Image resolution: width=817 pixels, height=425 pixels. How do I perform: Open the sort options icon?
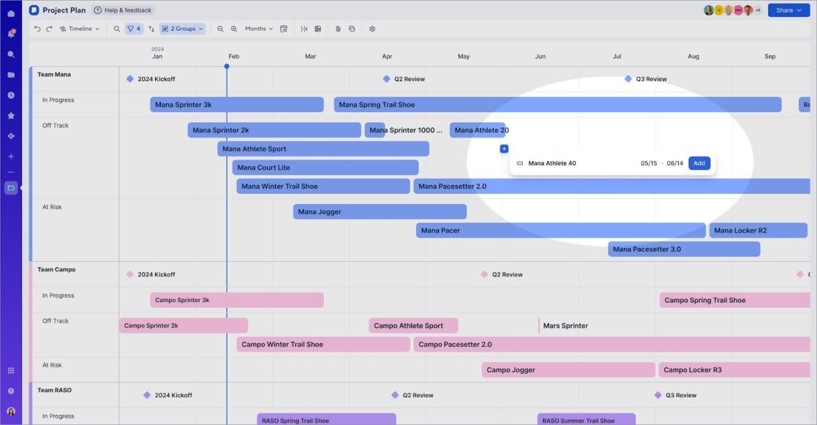click(x=151, y=28)
